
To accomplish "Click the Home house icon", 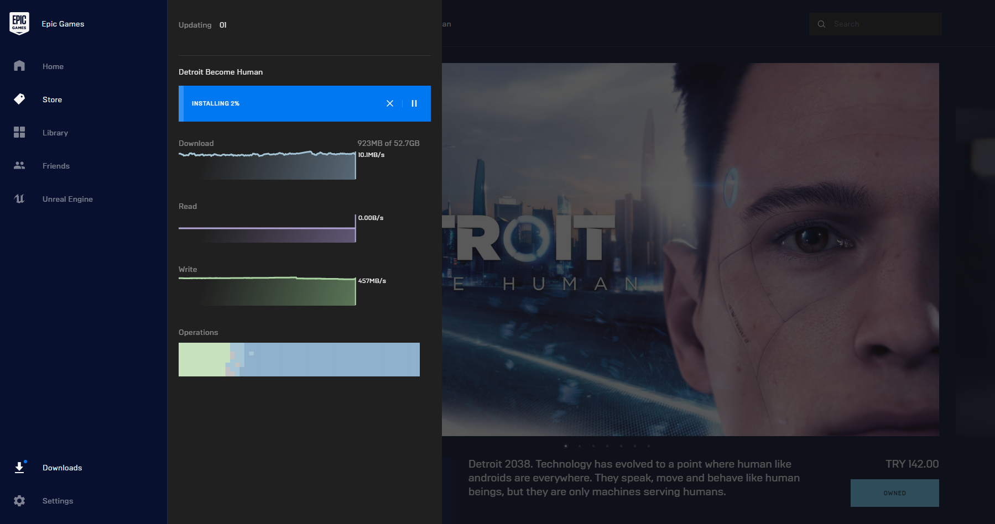I will [19, 66].
